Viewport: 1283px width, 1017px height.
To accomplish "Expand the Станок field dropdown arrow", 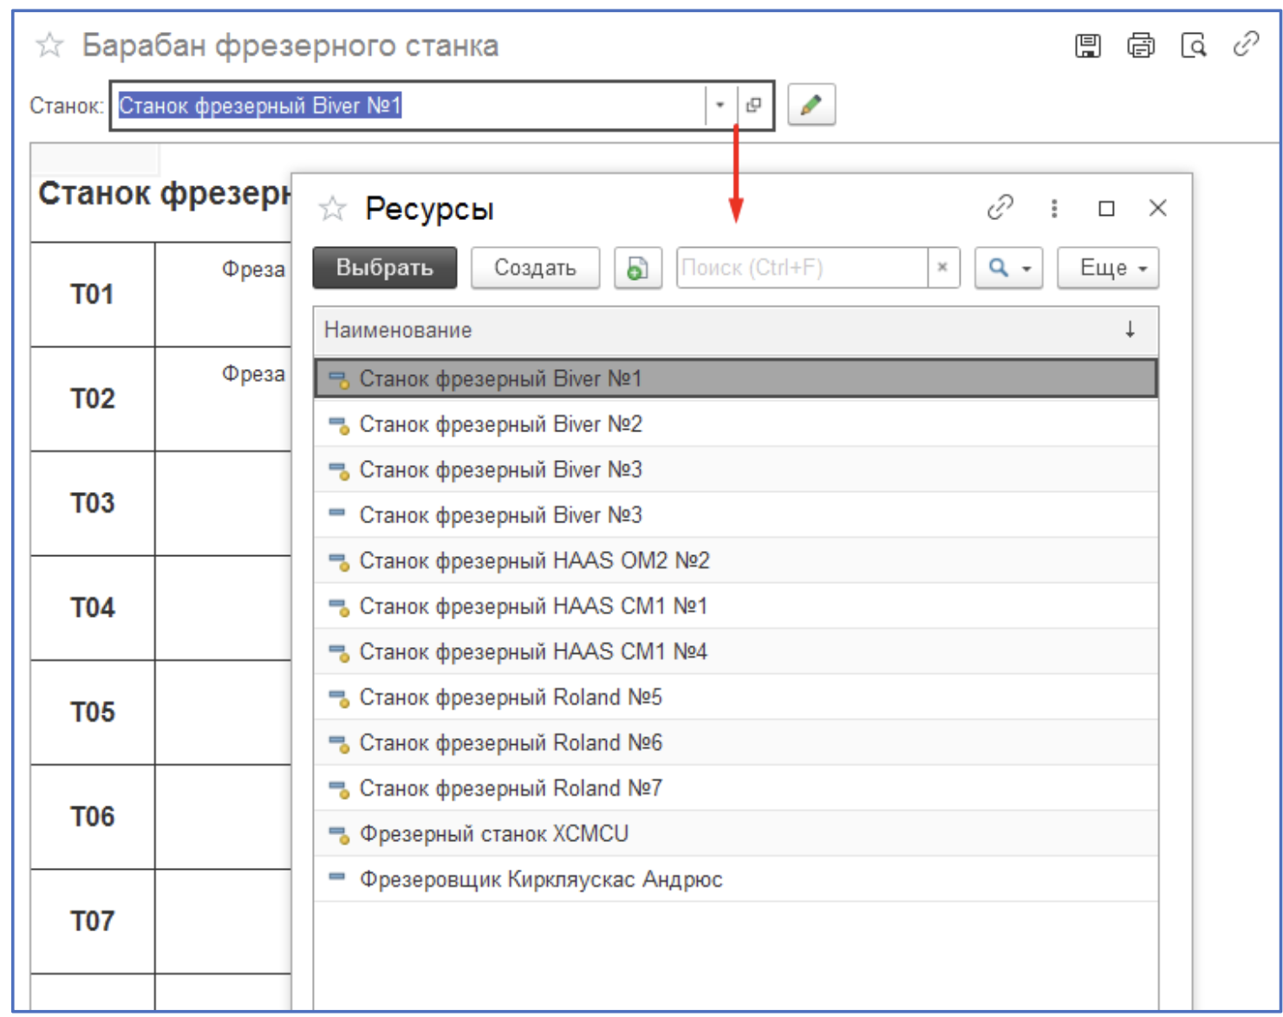I will (720, 106).
